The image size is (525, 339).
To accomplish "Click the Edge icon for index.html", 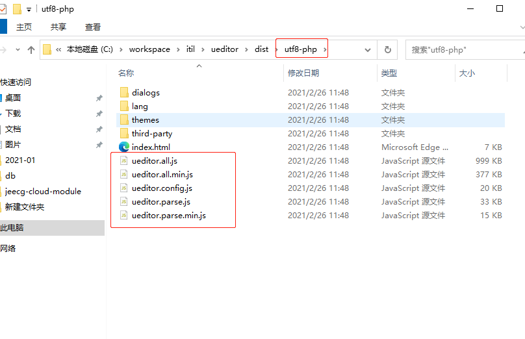I will point(124,147).
